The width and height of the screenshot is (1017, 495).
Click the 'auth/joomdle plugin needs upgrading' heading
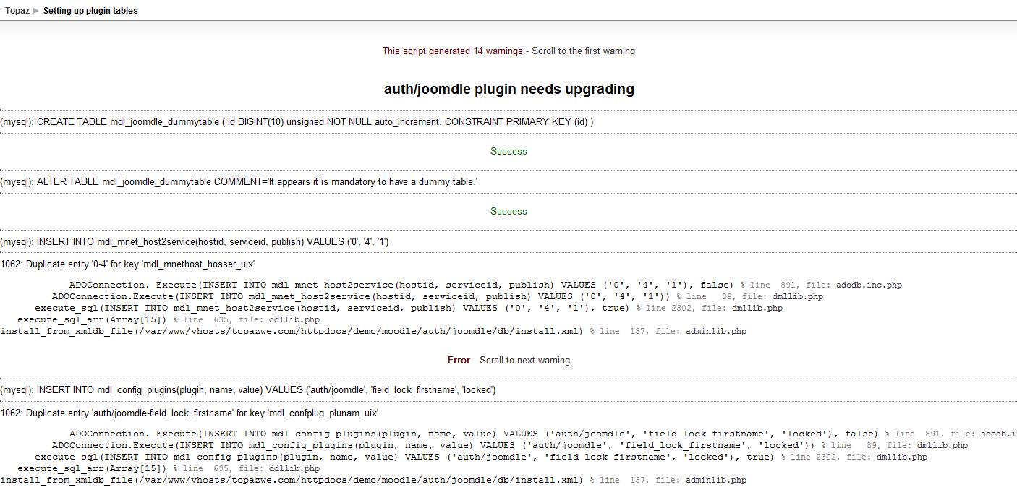[x=508, y=89]
